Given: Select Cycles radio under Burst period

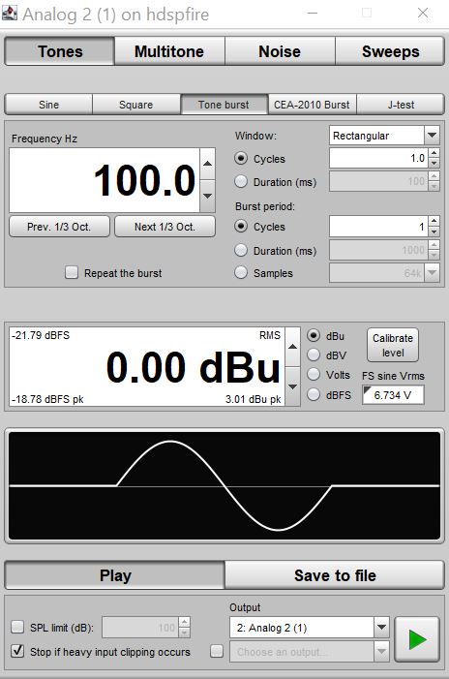Looking at the screenshot, I should 241,227.
